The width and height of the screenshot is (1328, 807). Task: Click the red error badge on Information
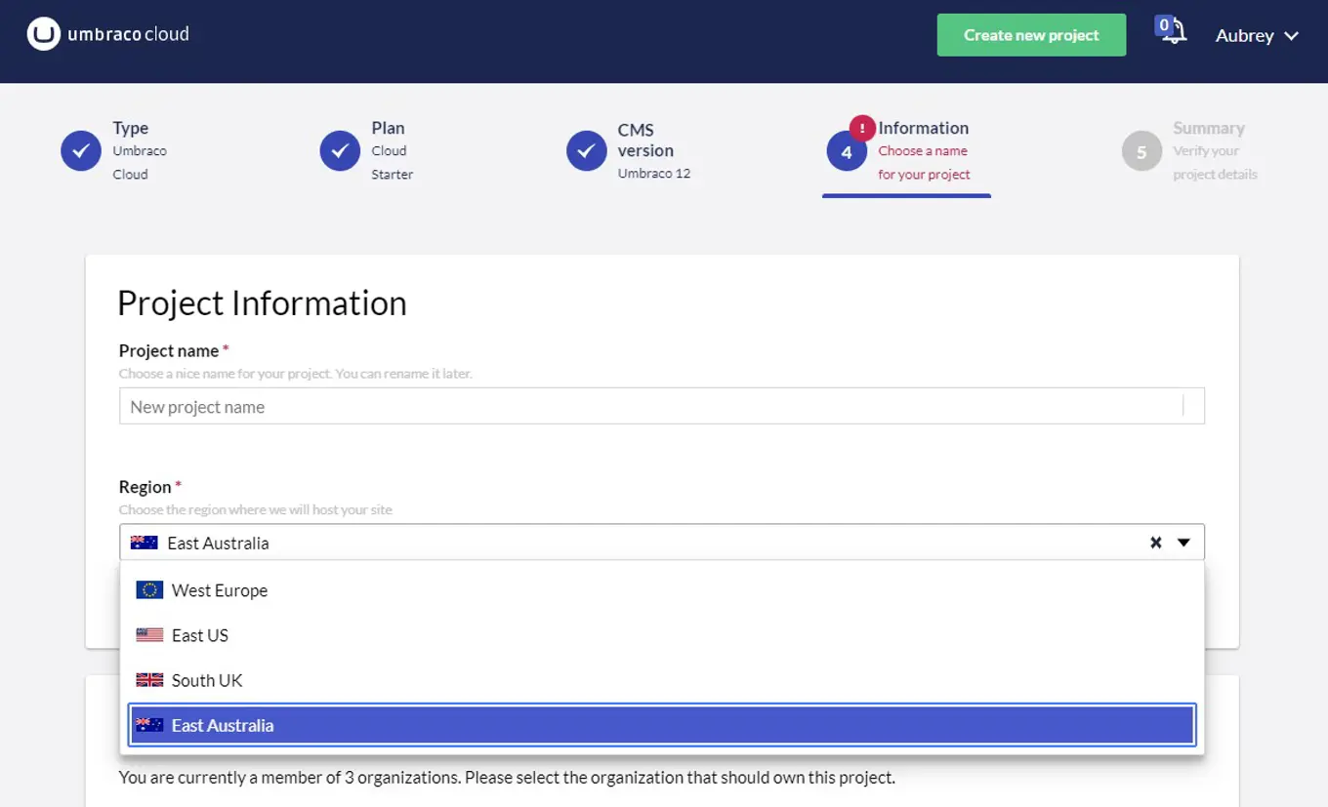[x=862, y=128]
